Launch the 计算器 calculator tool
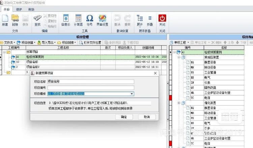253x148 pixels. click(x=78, y=20)
